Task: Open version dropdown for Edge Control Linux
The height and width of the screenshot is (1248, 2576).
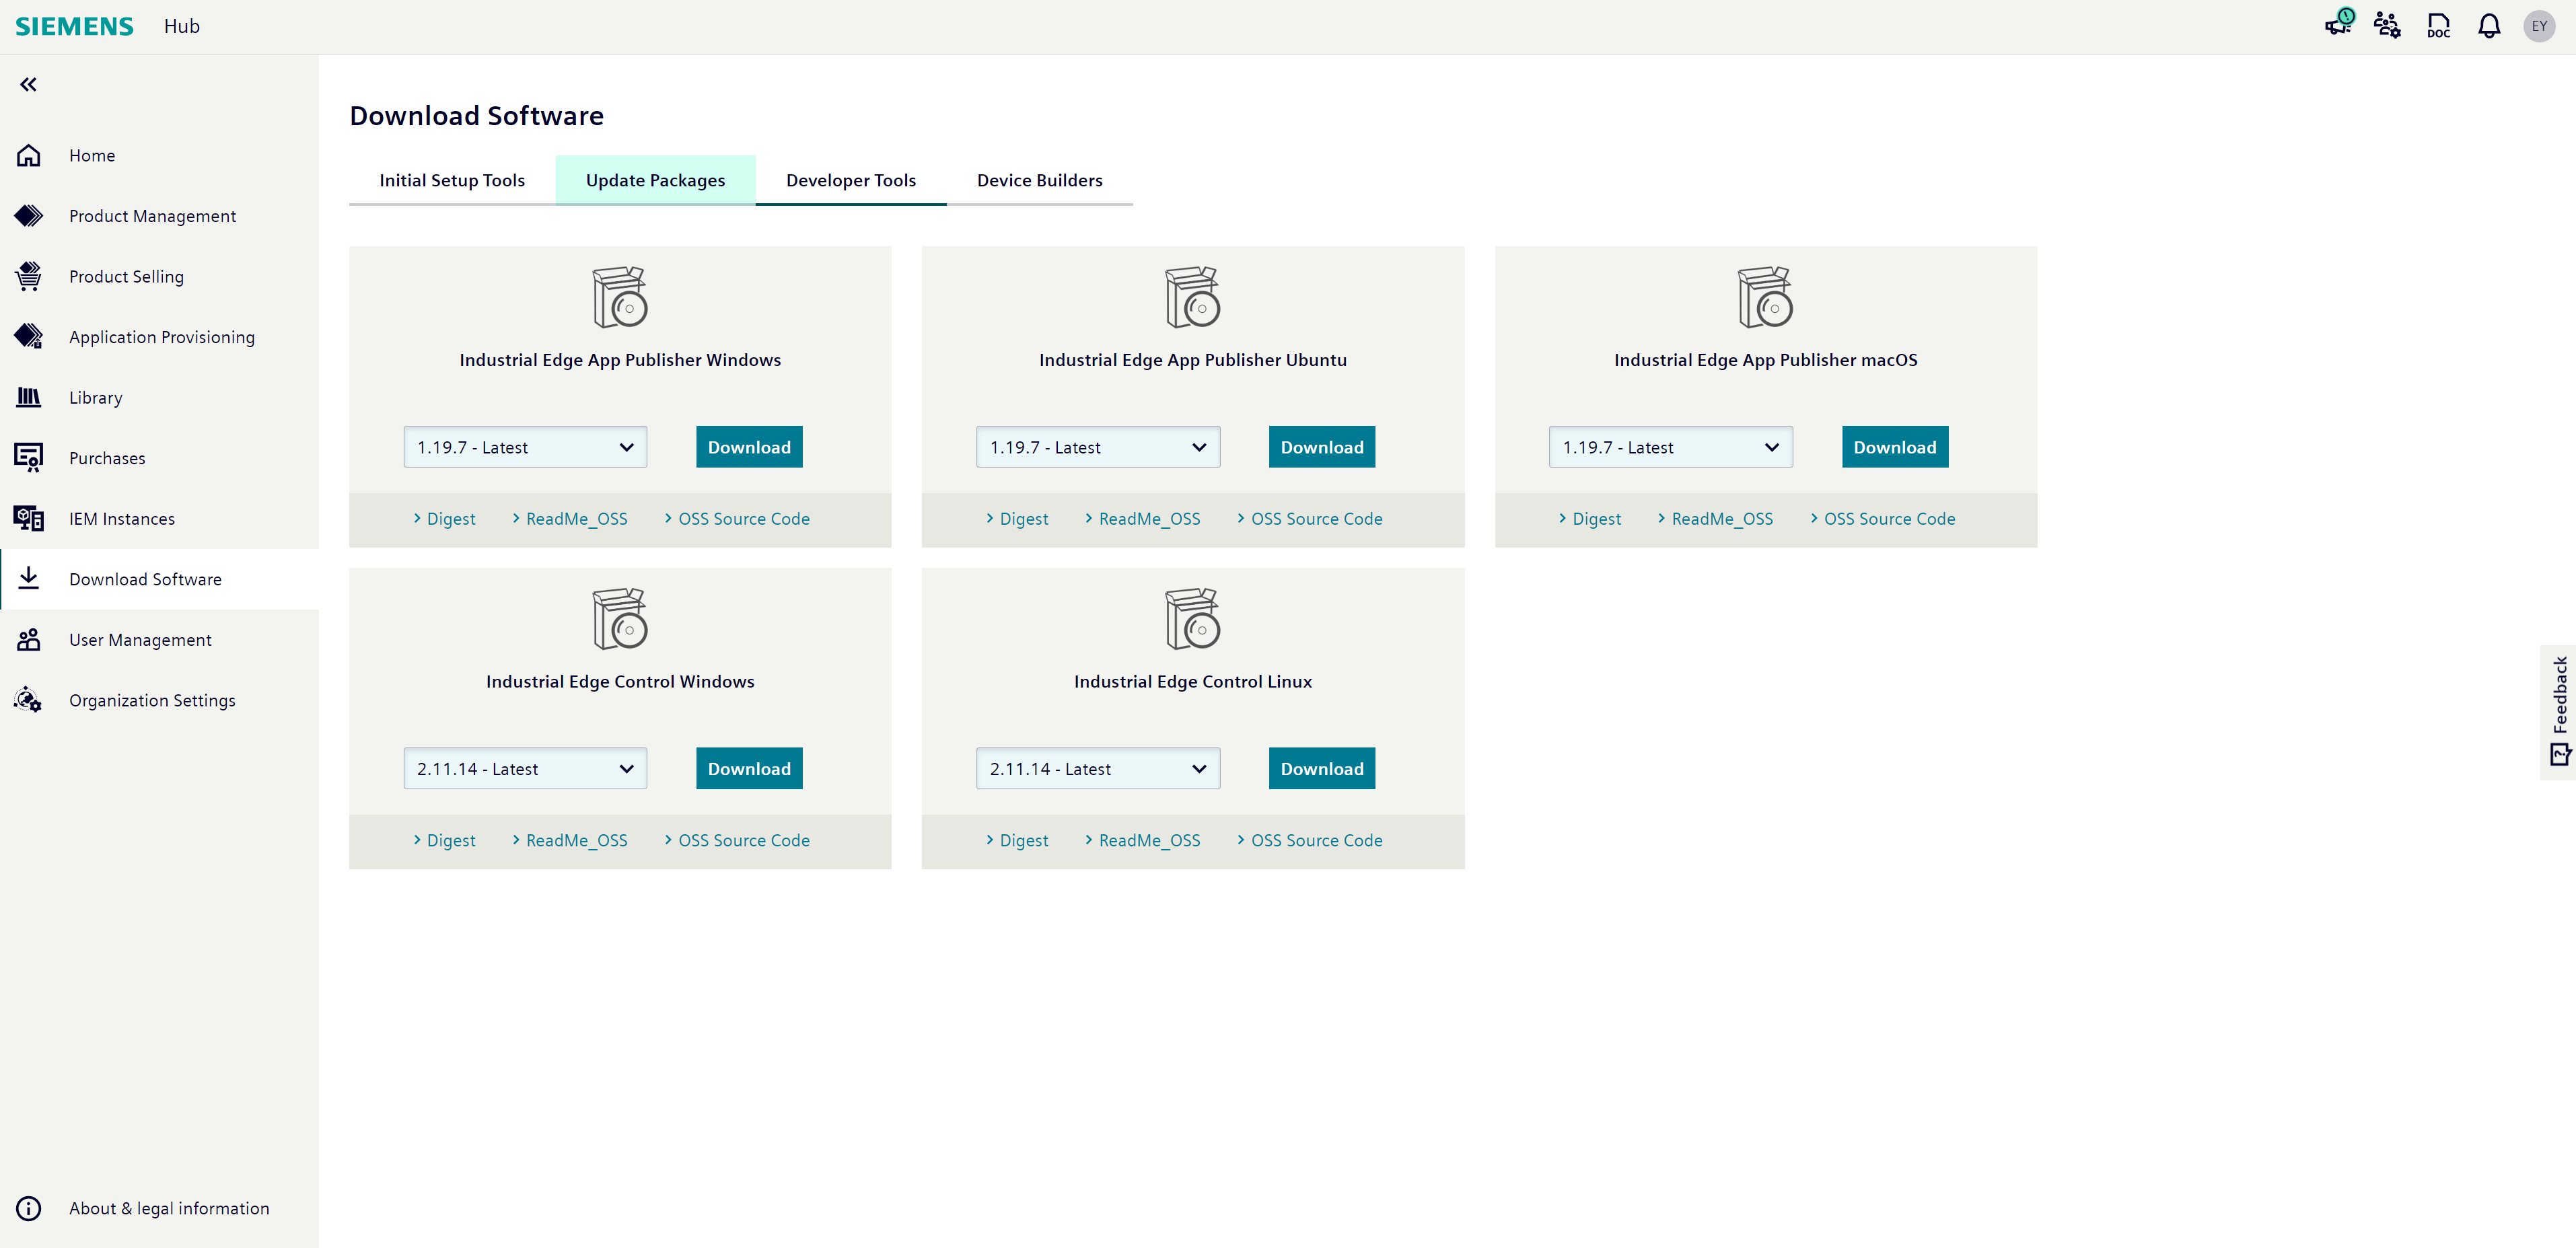Action: pyautogui.click(x=1098, y=768)
